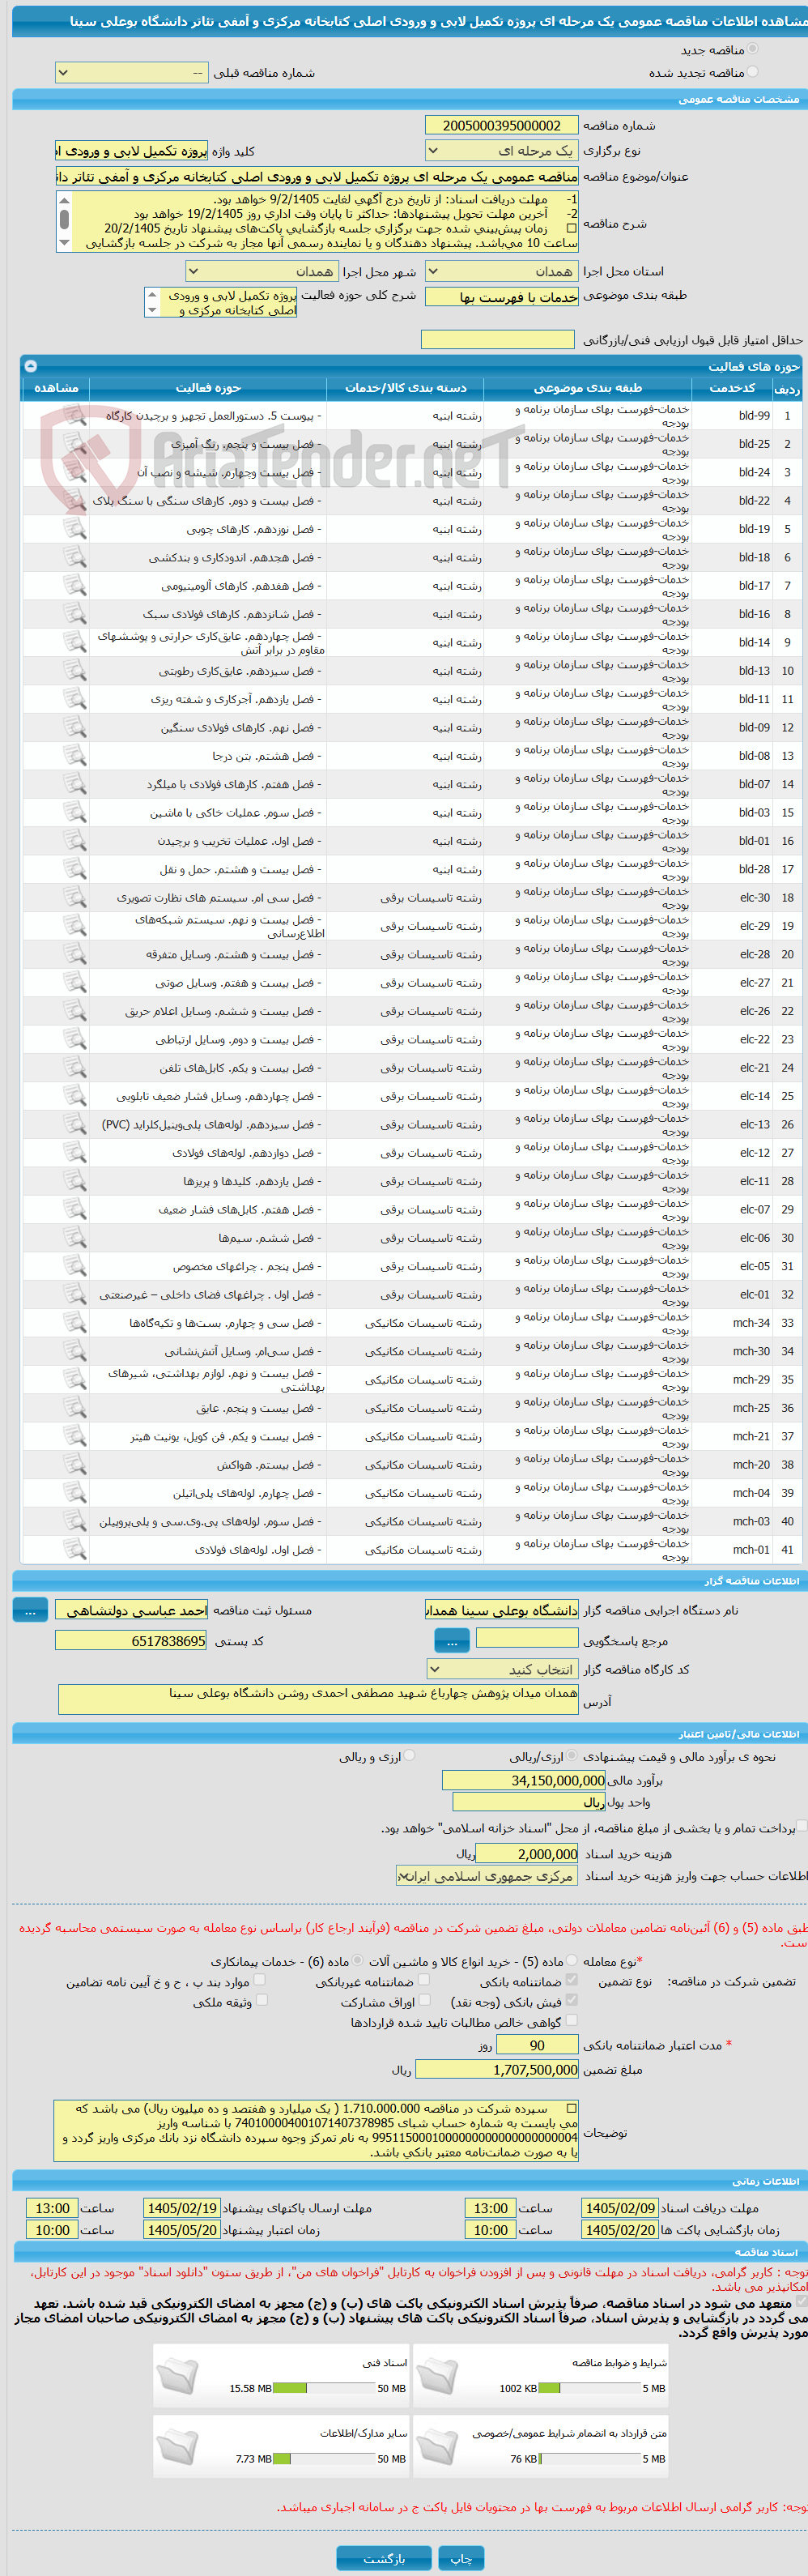The width and height of the screenshot is (808, 2576).
Task: Click اسناد فنی size progress bar
Action: tap(323, 2388)
